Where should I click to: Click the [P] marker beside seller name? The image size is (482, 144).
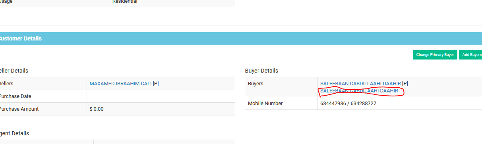156,84
